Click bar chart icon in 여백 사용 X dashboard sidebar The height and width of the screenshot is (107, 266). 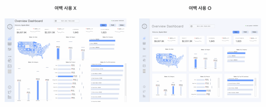click(x=10, y=38)
